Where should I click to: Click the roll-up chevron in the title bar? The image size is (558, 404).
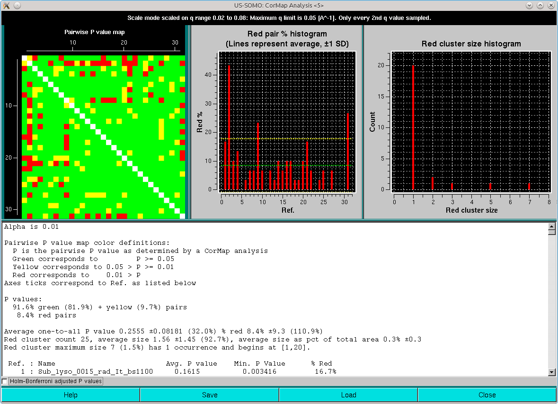point(540,5)
